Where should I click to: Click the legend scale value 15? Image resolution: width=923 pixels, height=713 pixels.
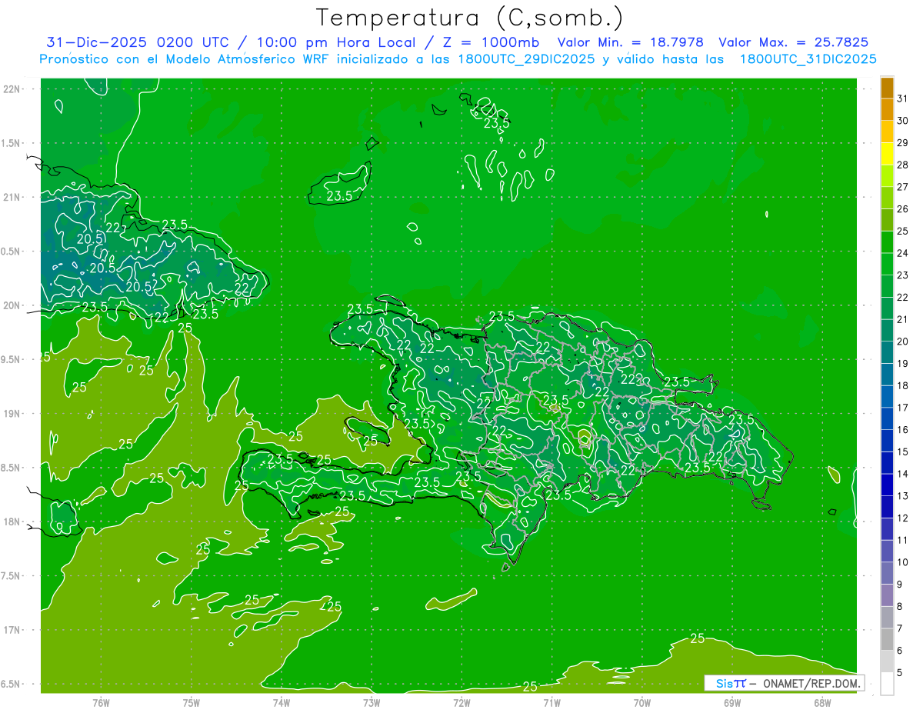coord(903,451)
